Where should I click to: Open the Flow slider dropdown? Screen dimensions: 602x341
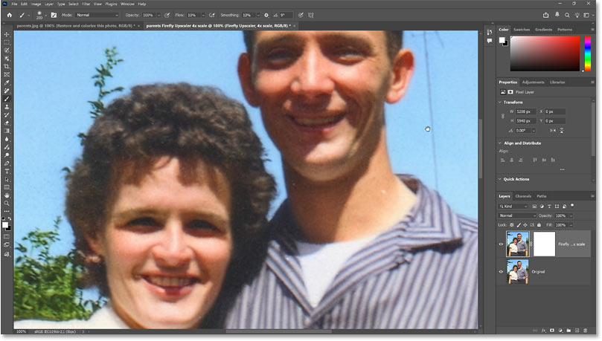click(x=203, y=16)
